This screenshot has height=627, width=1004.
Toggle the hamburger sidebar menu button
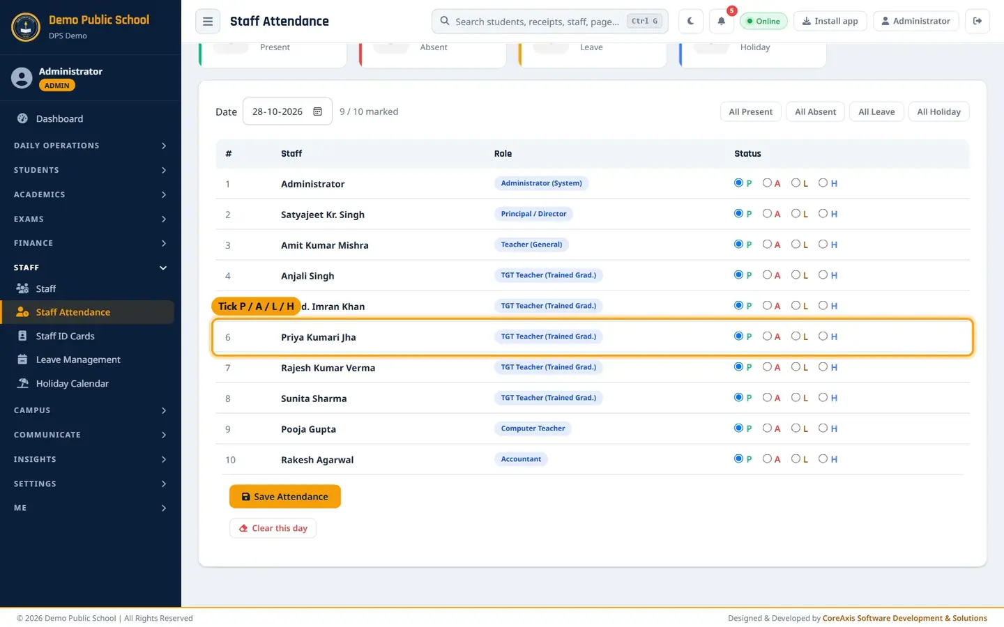coord(208,21)
